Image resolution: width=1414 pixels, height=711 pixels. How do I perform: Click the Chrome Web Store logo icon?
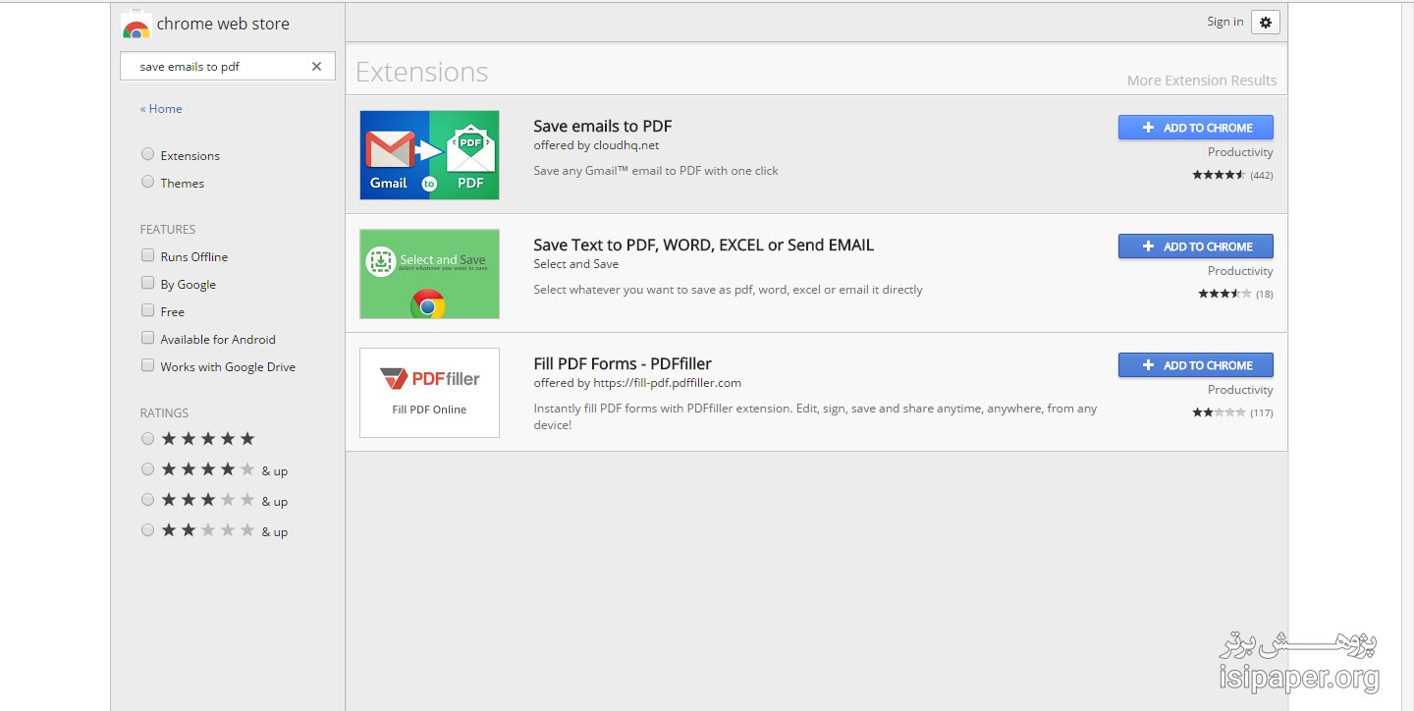click(136, 25)
